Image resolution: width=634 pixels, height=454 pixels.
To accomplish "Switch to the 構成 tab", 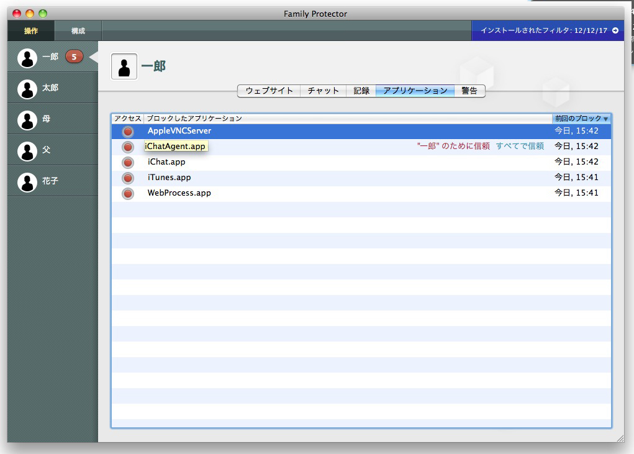I will [x=78, y=30].
